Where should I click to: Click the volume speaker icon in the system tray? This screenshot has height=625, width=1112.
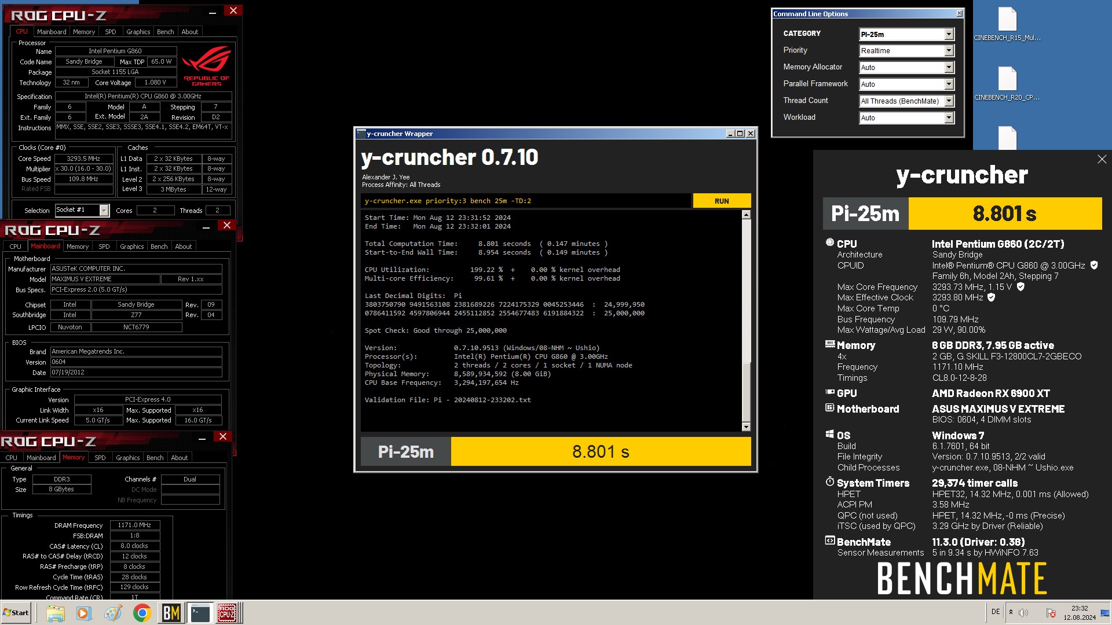pyautogui.click(x=1023, y=613)
